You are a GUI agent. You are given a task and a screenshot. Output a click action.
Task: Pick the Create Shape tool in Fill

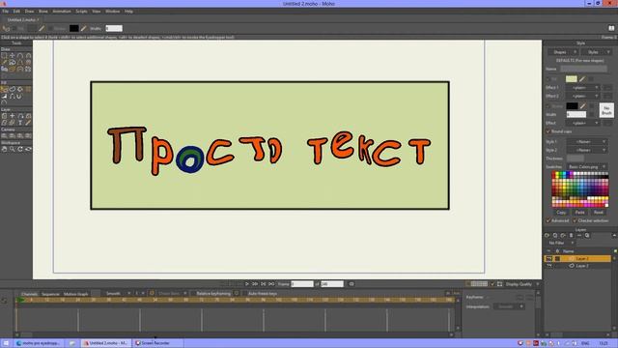pos(13,89)
